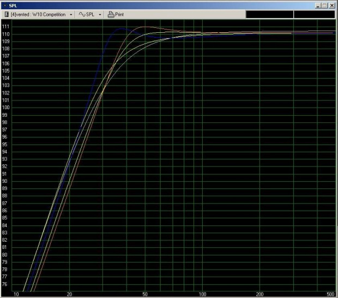Image resolution: width=338 pixels, height=298 pixels.
Task: Click the 100 Hz frequency axis label
Action: pos(202,294)
